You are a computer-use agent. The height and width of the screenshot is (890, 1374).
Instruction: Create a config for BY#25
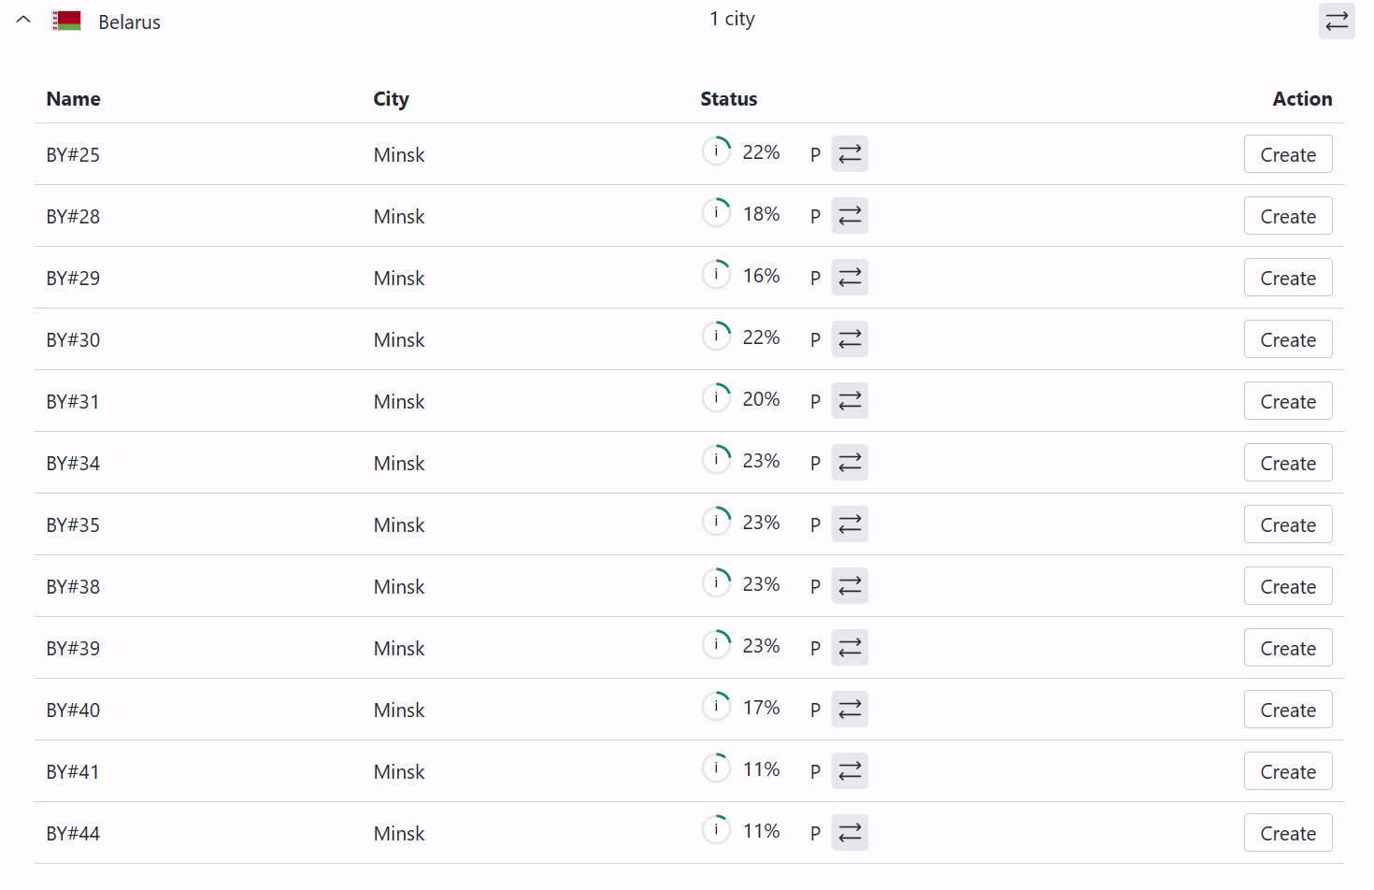[x=1288, y=154]
